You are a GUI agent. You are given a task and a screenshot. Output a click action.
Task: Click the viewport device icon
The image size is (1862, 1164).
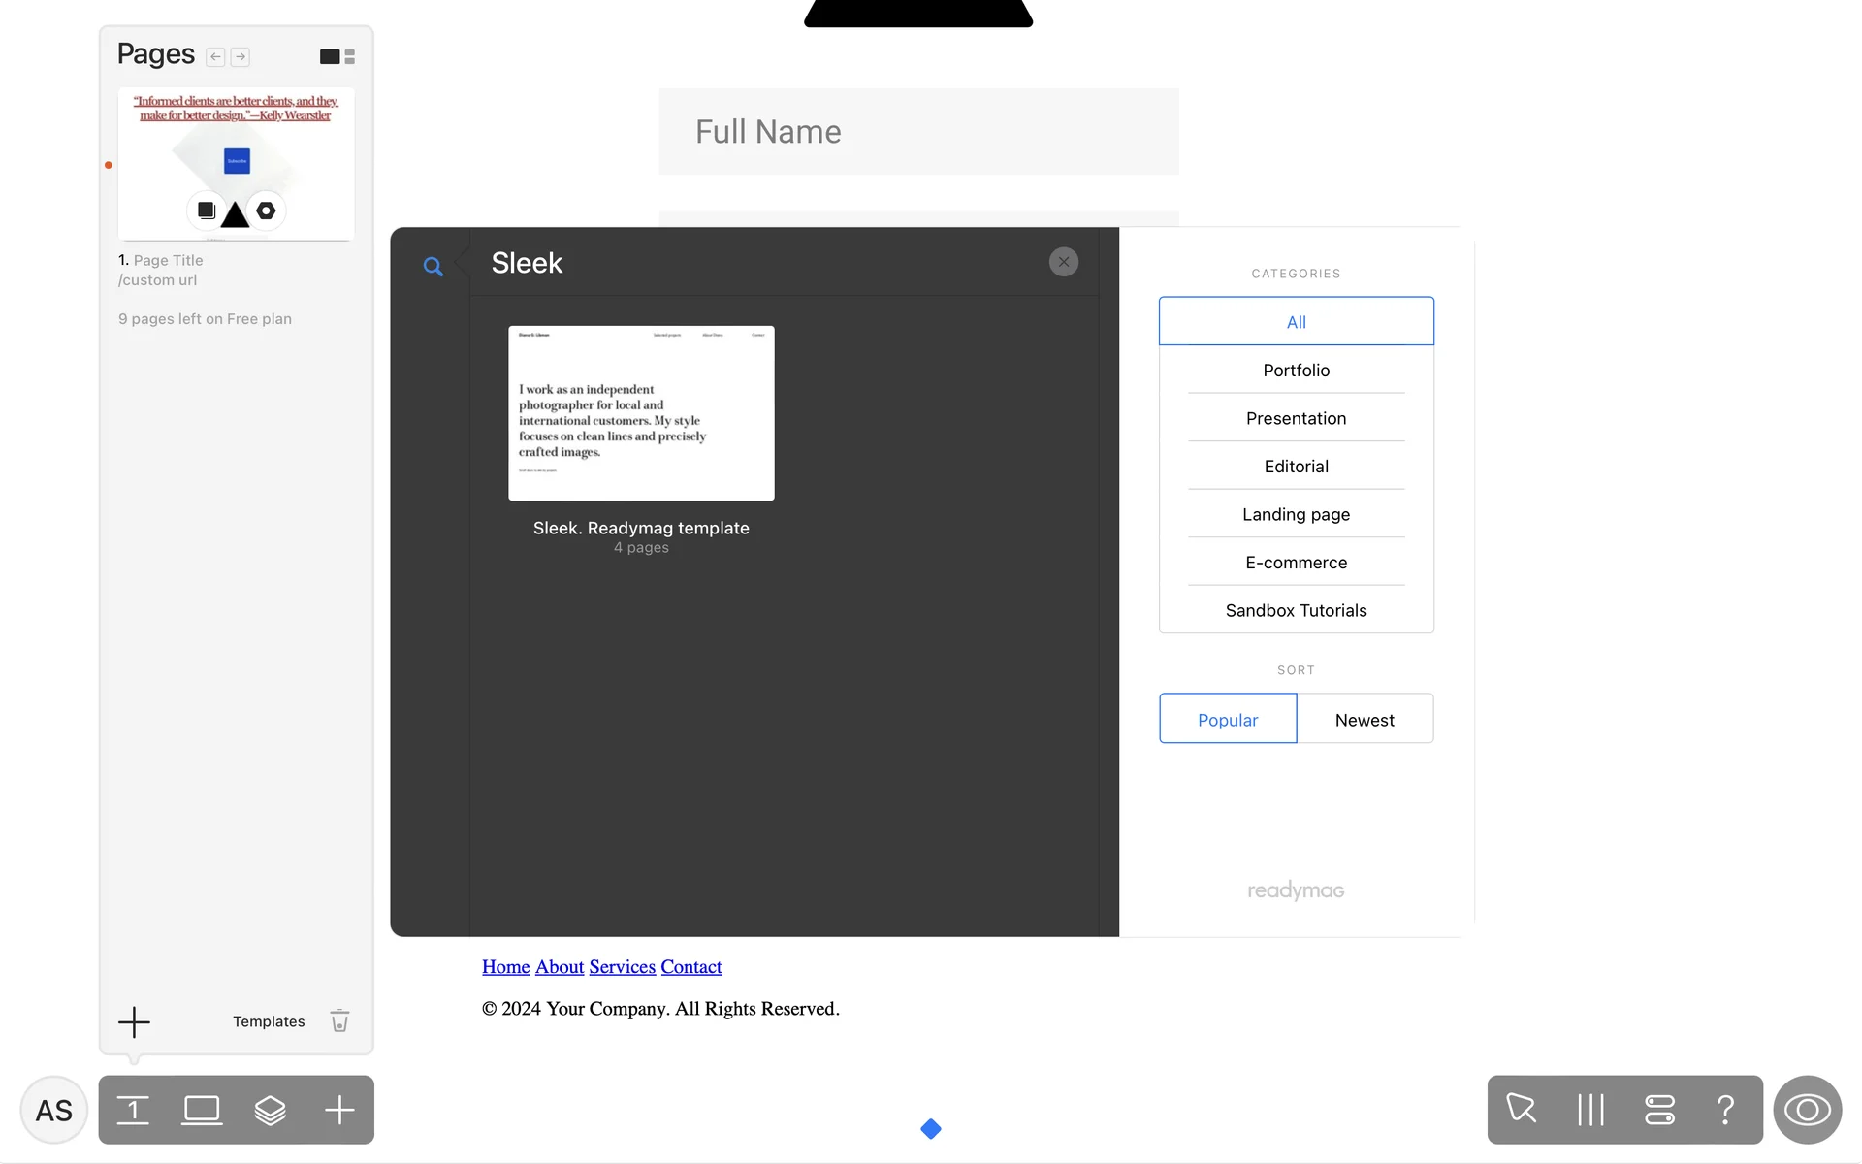tap(202, 1110)
